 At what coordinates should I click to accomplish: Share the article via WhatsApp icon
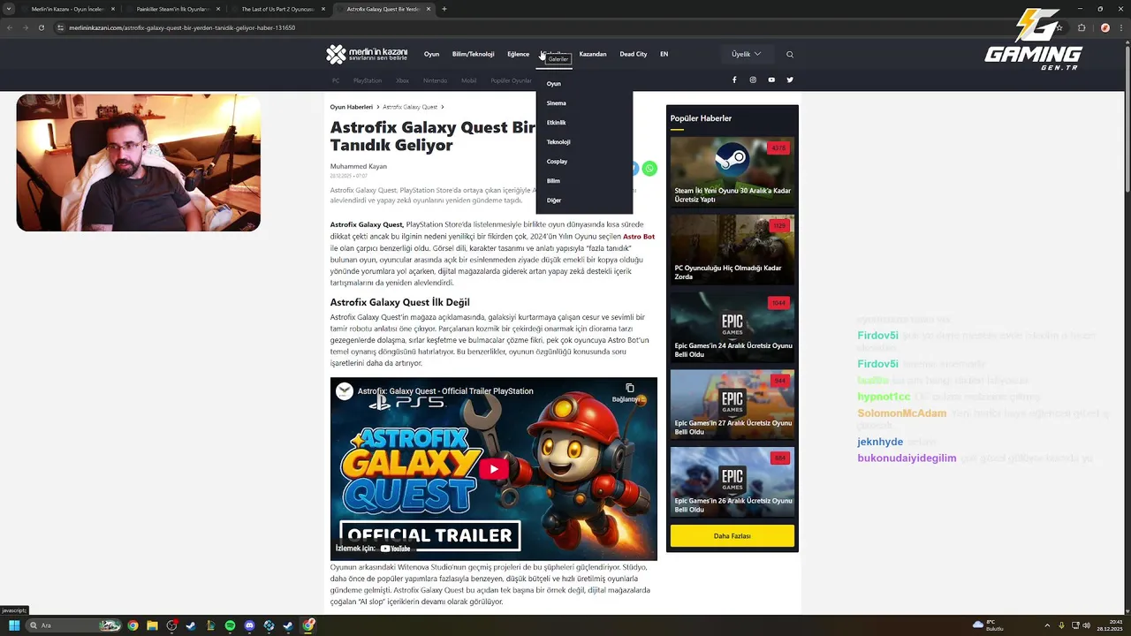point(649,169)
